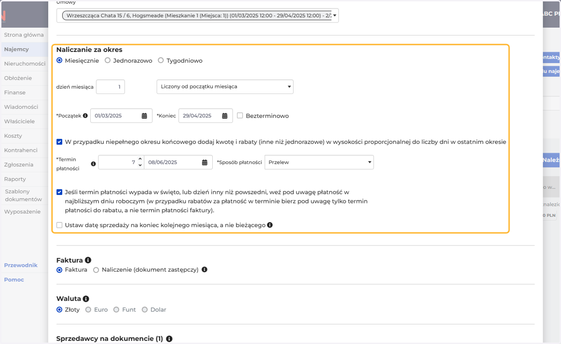
Task: Select the Euro currency radio
Action: [x=88, y=309]
